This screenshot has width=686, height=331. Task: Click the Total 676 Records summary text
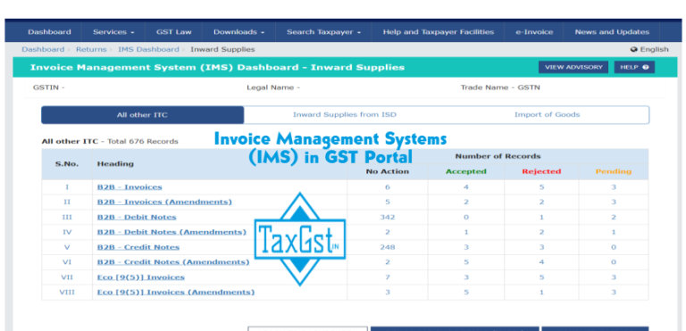pyautogui.click(x=143, y=142)
